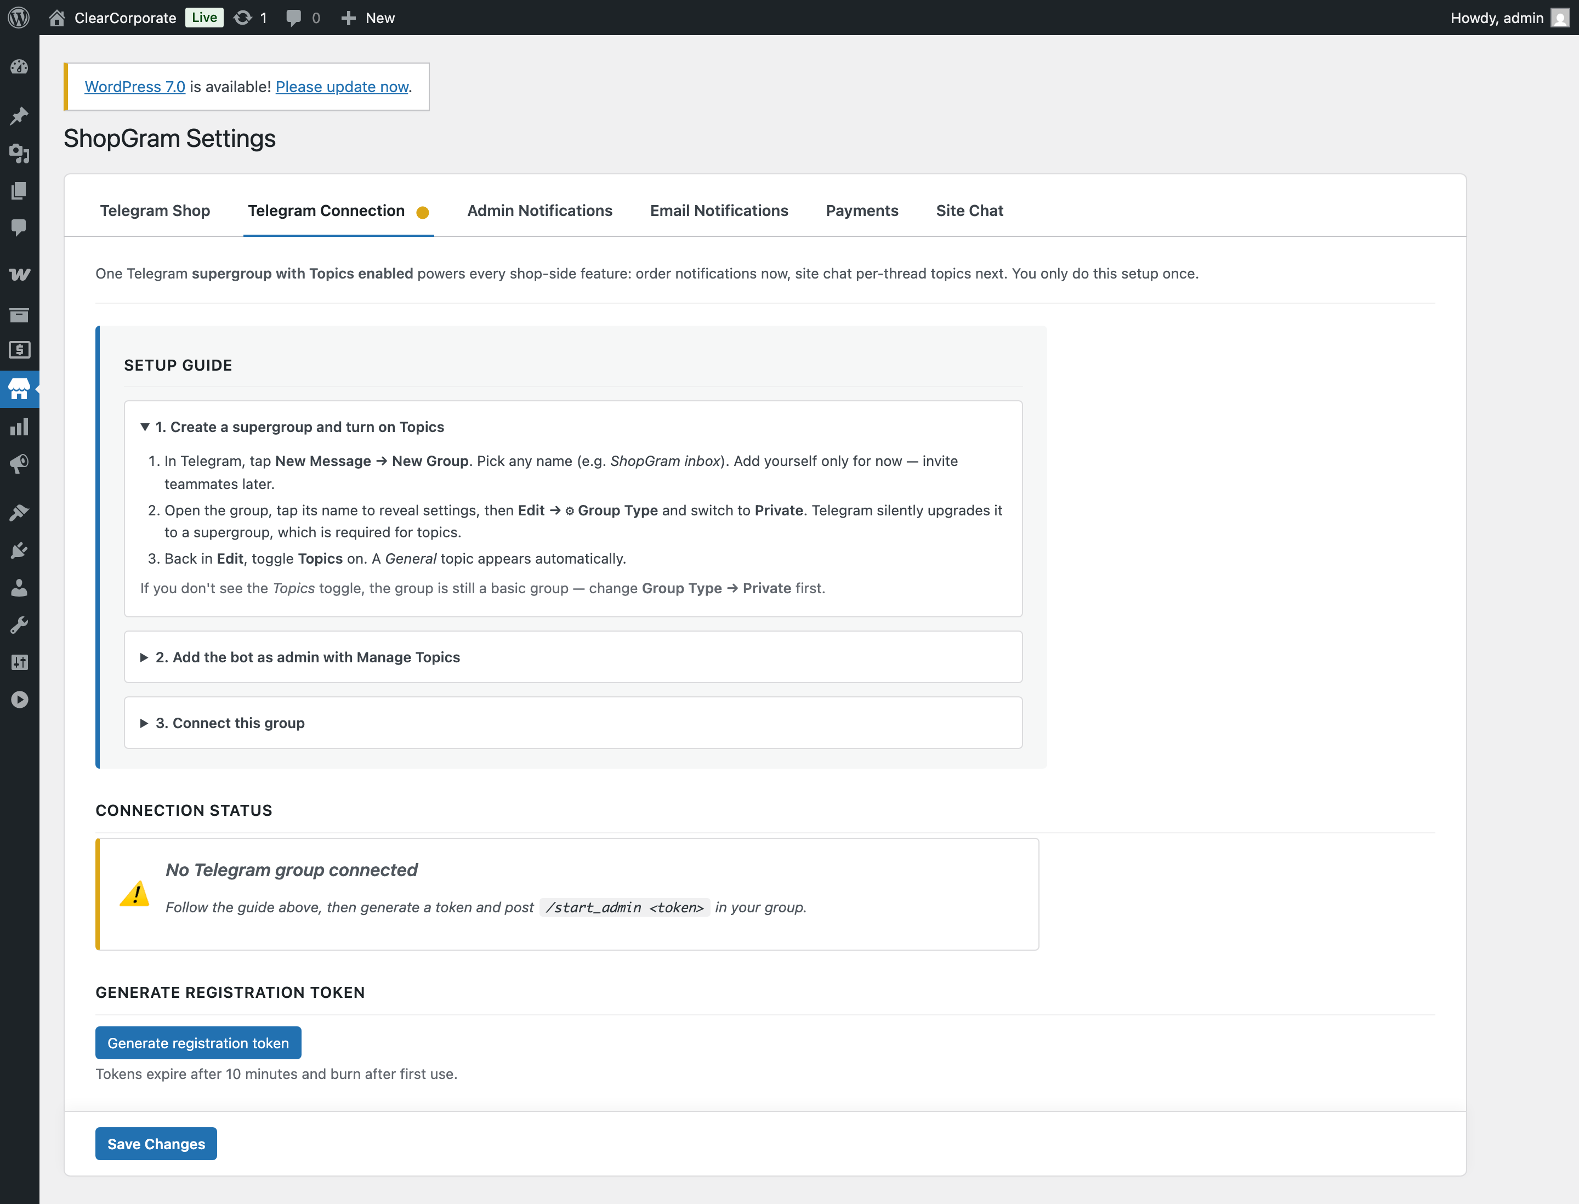This screenshot has width=1579, height=1204.
Task: Open Analytics bar chart sidebar icon
Action: (x=19, y=427)
